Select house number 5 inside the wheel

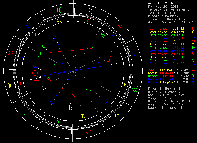click(x=112, y=108)
